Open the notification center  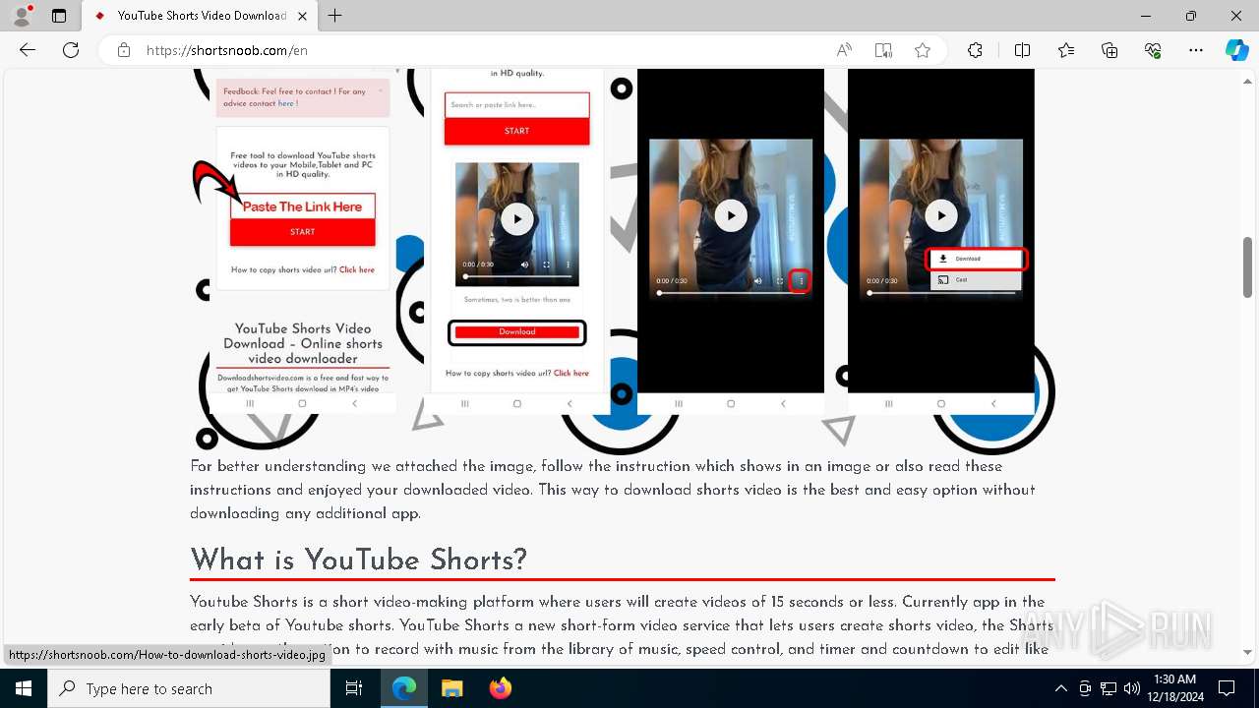[1227, 688]
